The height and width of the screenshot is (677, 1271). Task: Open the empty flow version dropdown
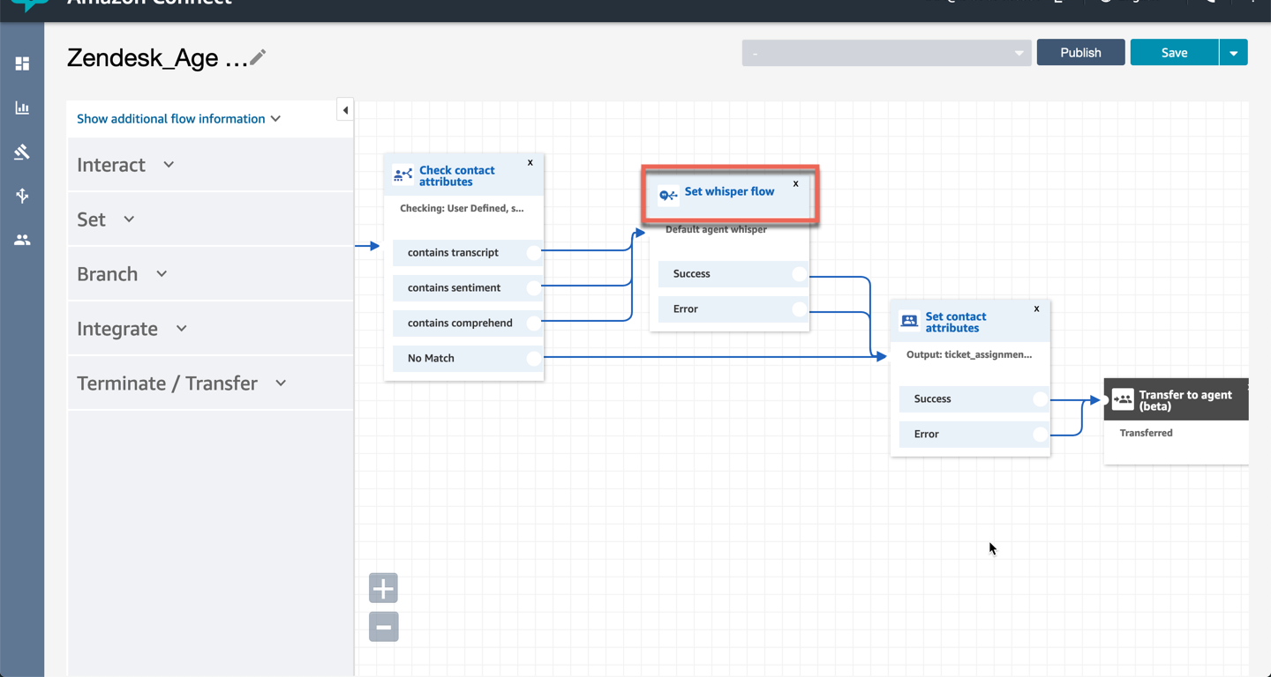tap(886, 53)
